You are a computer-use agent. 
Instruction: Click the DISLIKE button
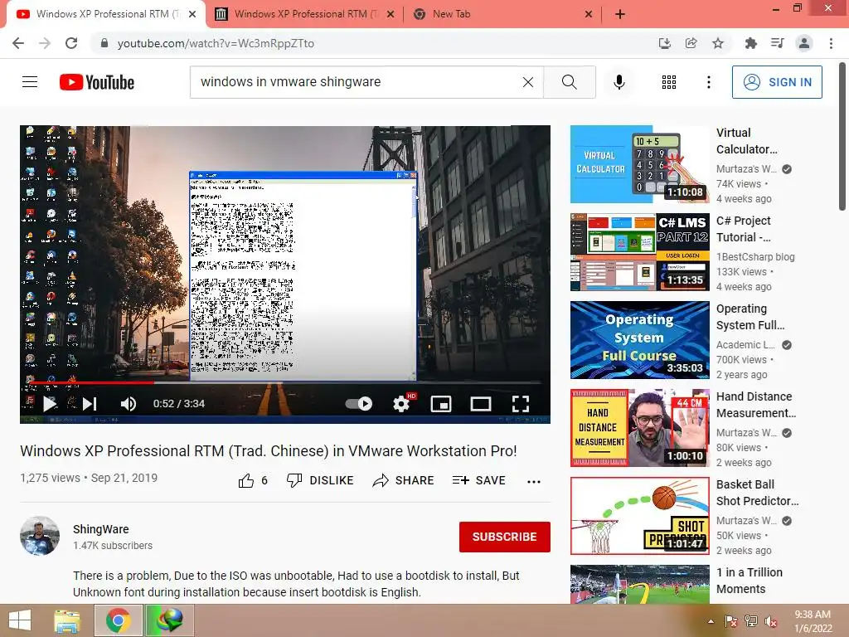pyautogui.click(x=320, y=480)
